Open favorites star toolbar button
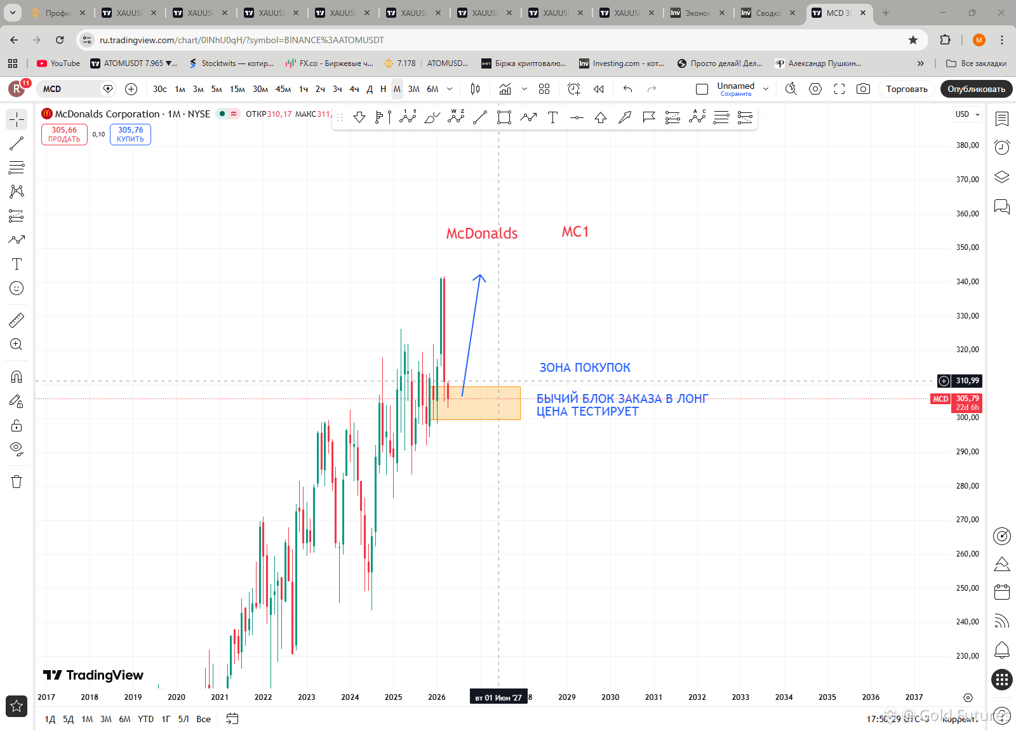The width and height of the screenshot is (1016, 731). coord(17,706)
